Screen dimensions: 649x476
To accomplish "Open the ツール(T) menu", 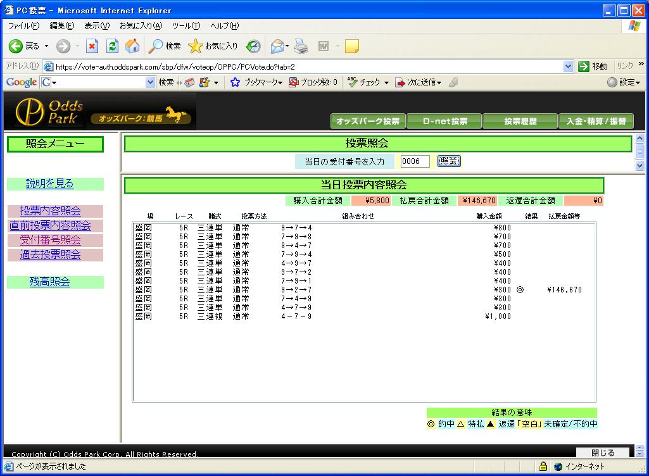I will coord(186,26).
